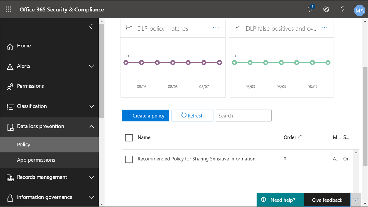Click the Need help? button
The width and height of the screenshot is (368, 207).
point(280,200)
